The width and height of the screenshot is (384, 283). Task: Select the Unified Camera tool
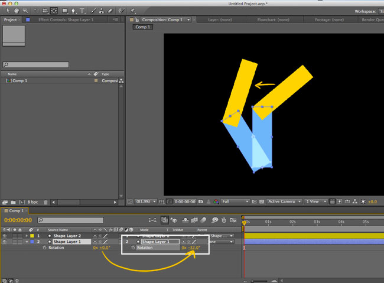click(x=45, y=11)
